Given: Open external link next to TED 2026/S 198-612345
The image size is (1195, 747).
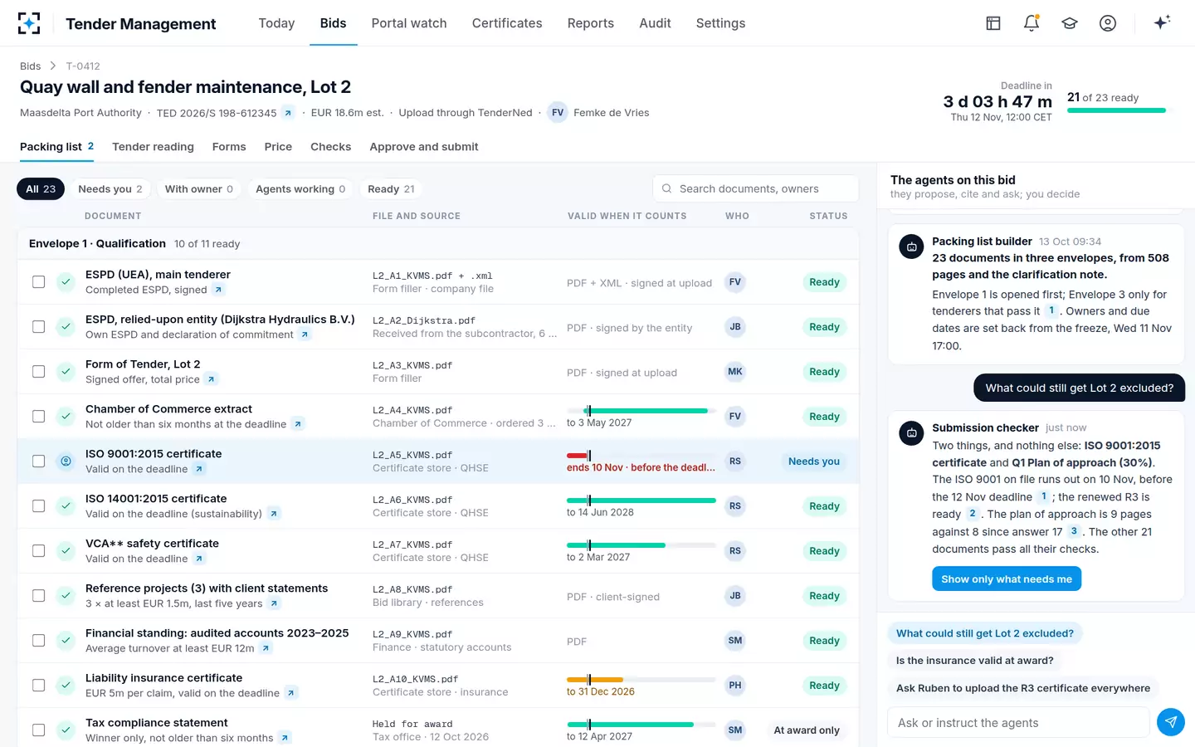Looking at the screenshot, I should tap(288, 113).
